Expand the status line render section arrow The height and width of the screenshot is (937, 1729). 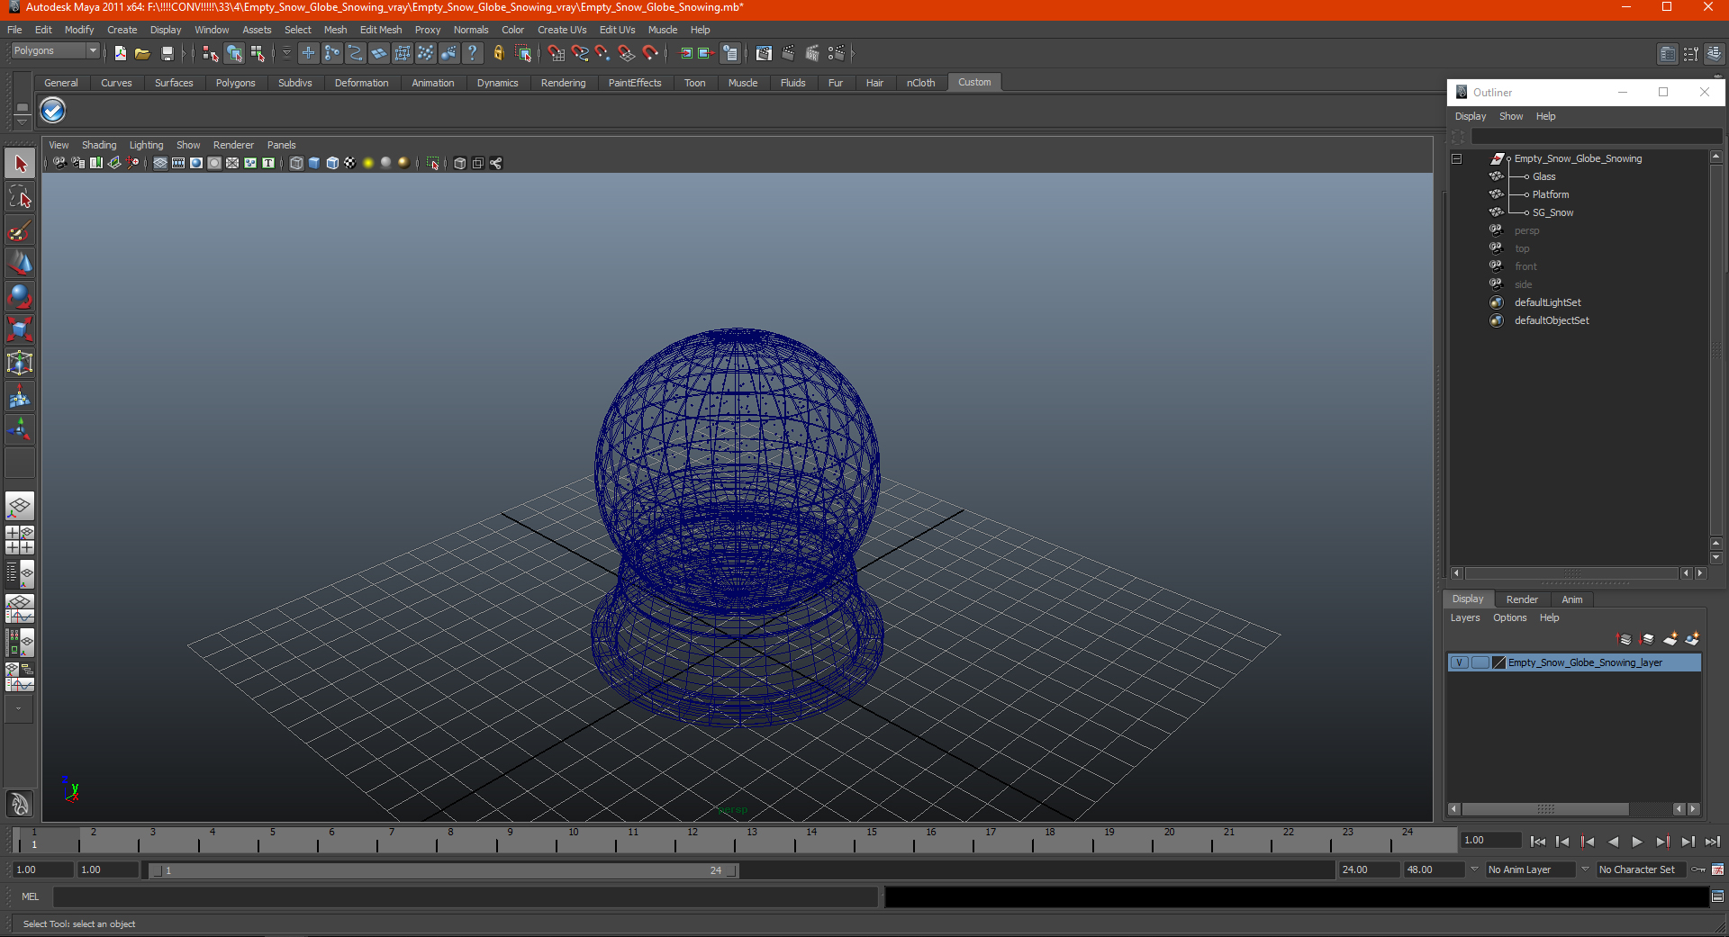pos(853,53)
